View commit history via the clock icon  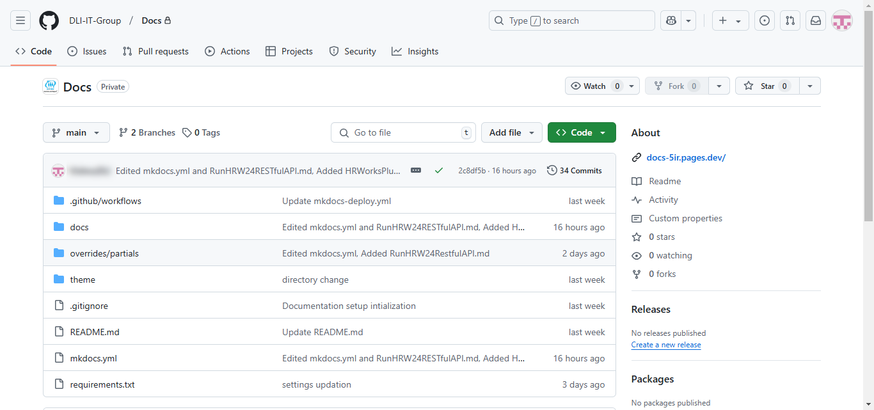click(x=552, y=170)
